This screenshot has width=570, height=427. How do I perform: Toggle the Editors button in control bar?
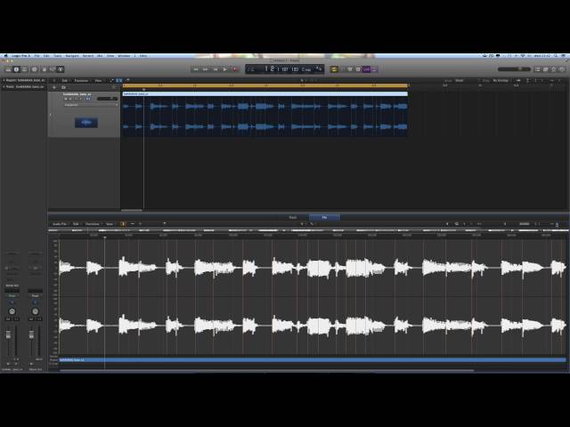point(61,69)
